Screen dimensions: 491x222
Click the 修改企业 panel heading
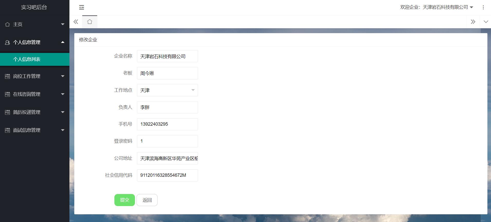[x=88, y=40]
